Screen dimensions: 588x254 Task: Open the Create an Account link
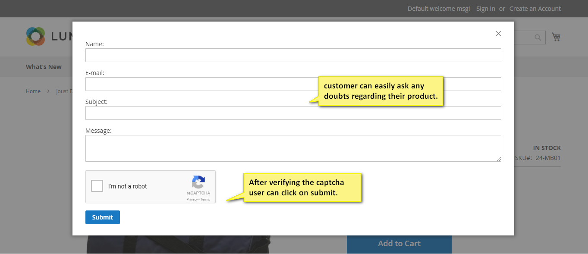(535, 9)
